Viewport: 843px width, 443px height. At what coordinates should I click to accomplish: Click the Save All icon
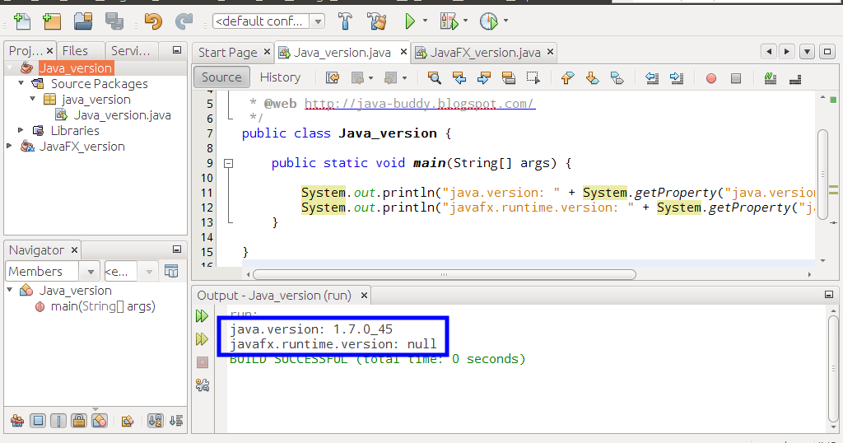[x=114, y=21]
